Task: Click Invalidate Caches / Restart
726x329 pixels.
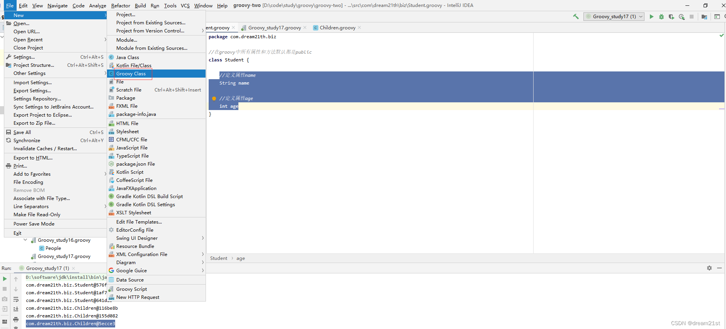Action: (55, 148)
